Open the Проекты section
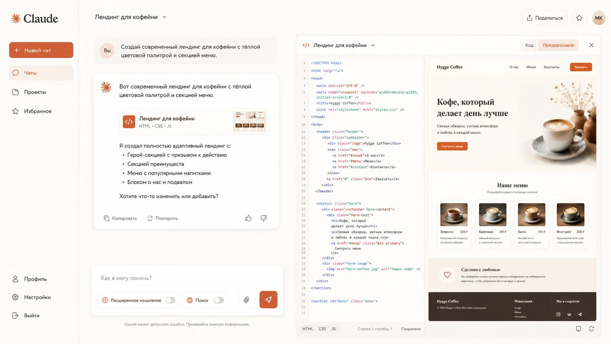 tap(29, 92)
